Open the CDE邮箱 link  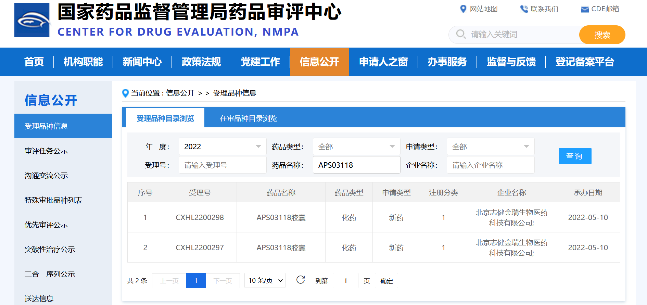coord(605,9)
